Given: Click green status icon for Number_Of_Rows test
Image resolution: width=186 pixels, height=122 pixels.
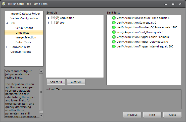Looking at the screenshot, I should click(x=114, y=27).
